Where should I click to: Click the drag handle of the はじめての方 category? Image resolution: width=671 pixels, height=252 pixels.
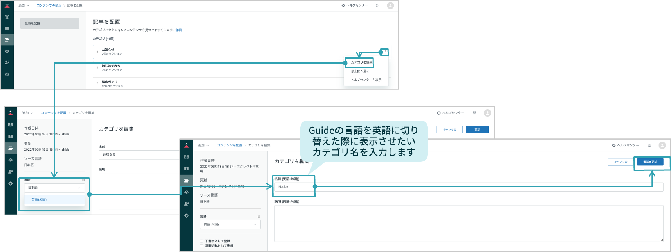pyautogui.click(x=97, y=67)
